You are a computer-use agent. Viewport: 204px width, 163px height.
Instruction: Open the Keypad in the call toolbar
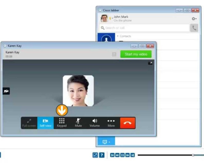pyautogui.click(x=62, y=123)
